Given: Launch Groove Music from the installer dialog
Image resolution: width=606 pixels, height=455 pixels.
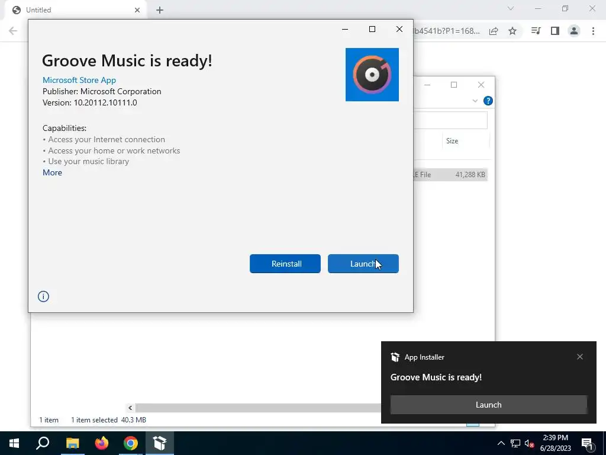Looking at the screenshot, I should click(x=363, y=264).
